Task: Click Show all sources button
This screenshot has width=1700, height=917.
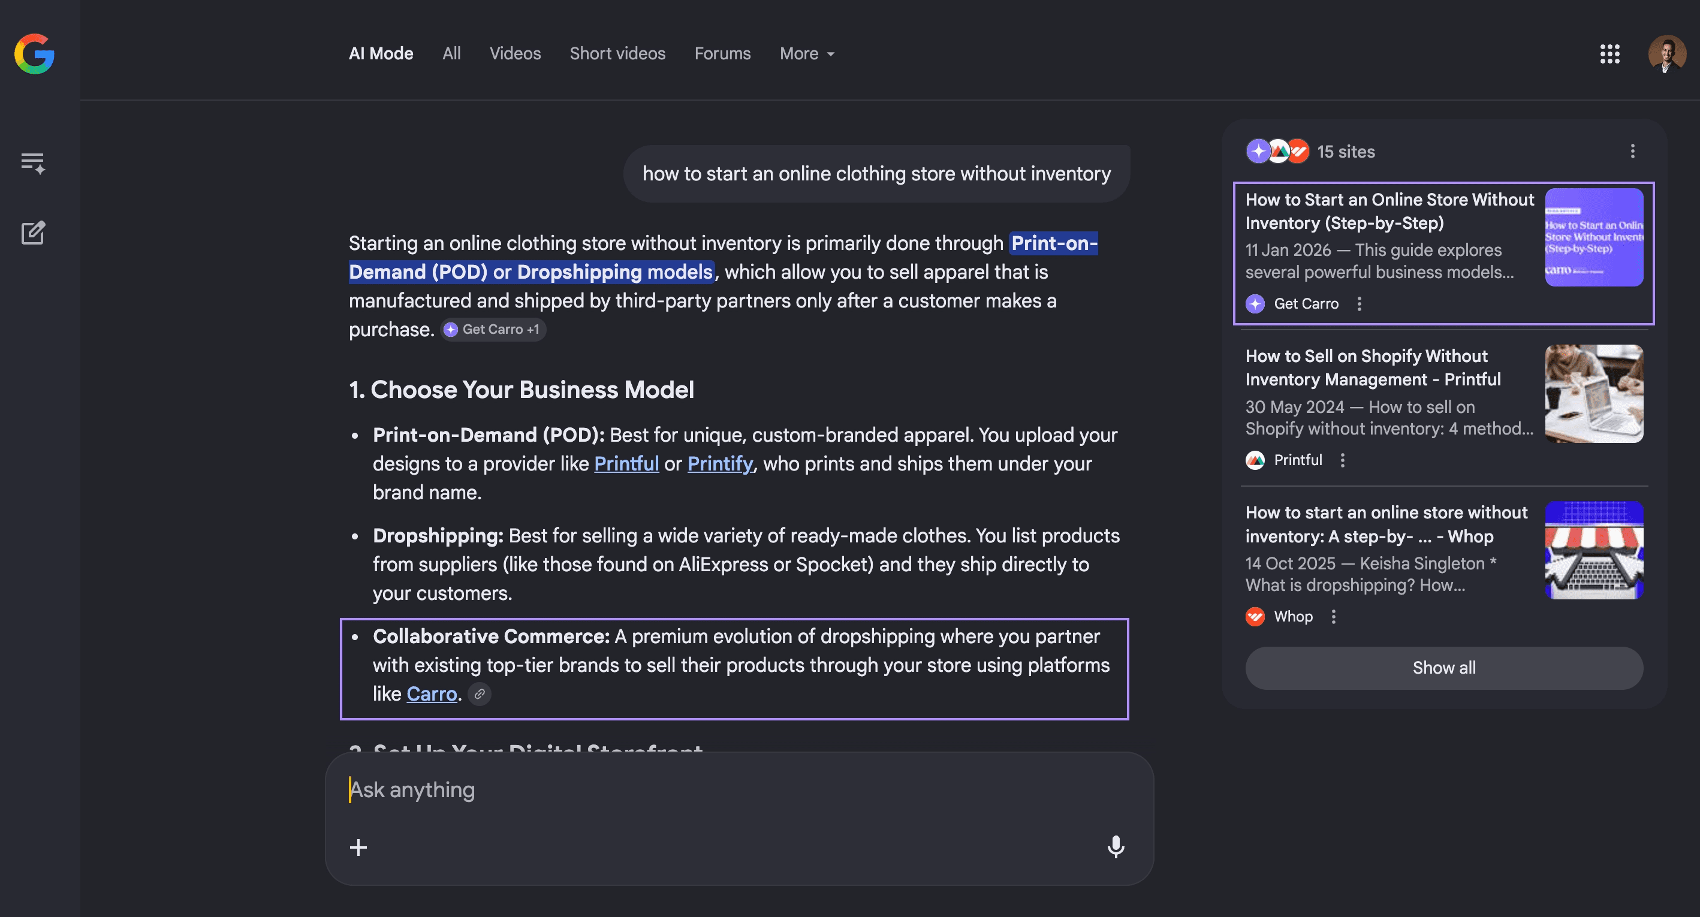Action: (1444, 668)
